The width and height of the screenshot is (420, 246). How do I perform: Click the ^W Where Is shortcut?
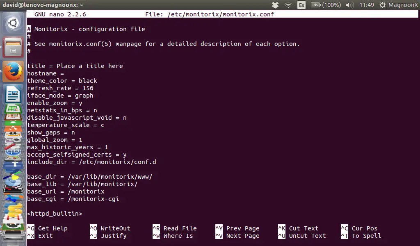click(x=173, y=236)
